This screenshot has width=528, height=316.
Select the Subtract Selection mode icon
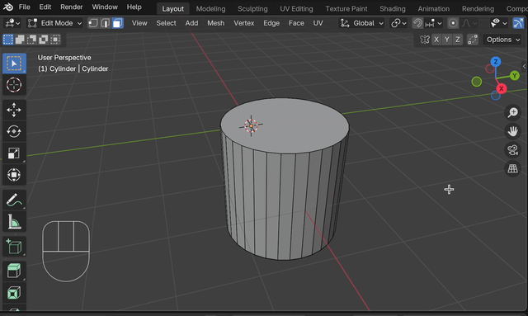point(31,40)
